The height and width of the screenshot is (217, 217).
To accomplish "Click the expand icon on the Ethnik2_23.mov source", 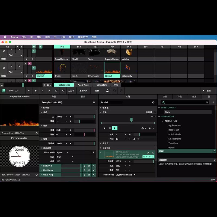I will point(148,153).
